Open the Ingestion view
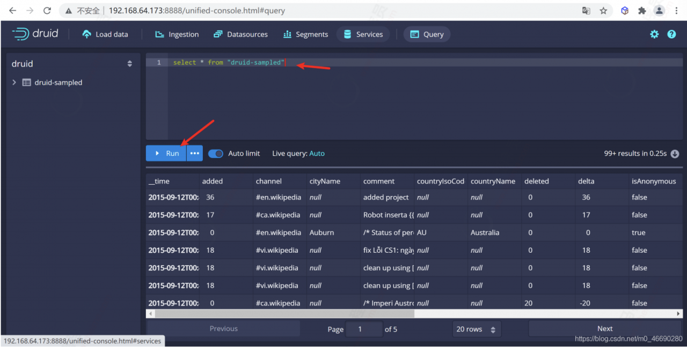The width and height of the screenshot is (687, 347). coord(177,34)
